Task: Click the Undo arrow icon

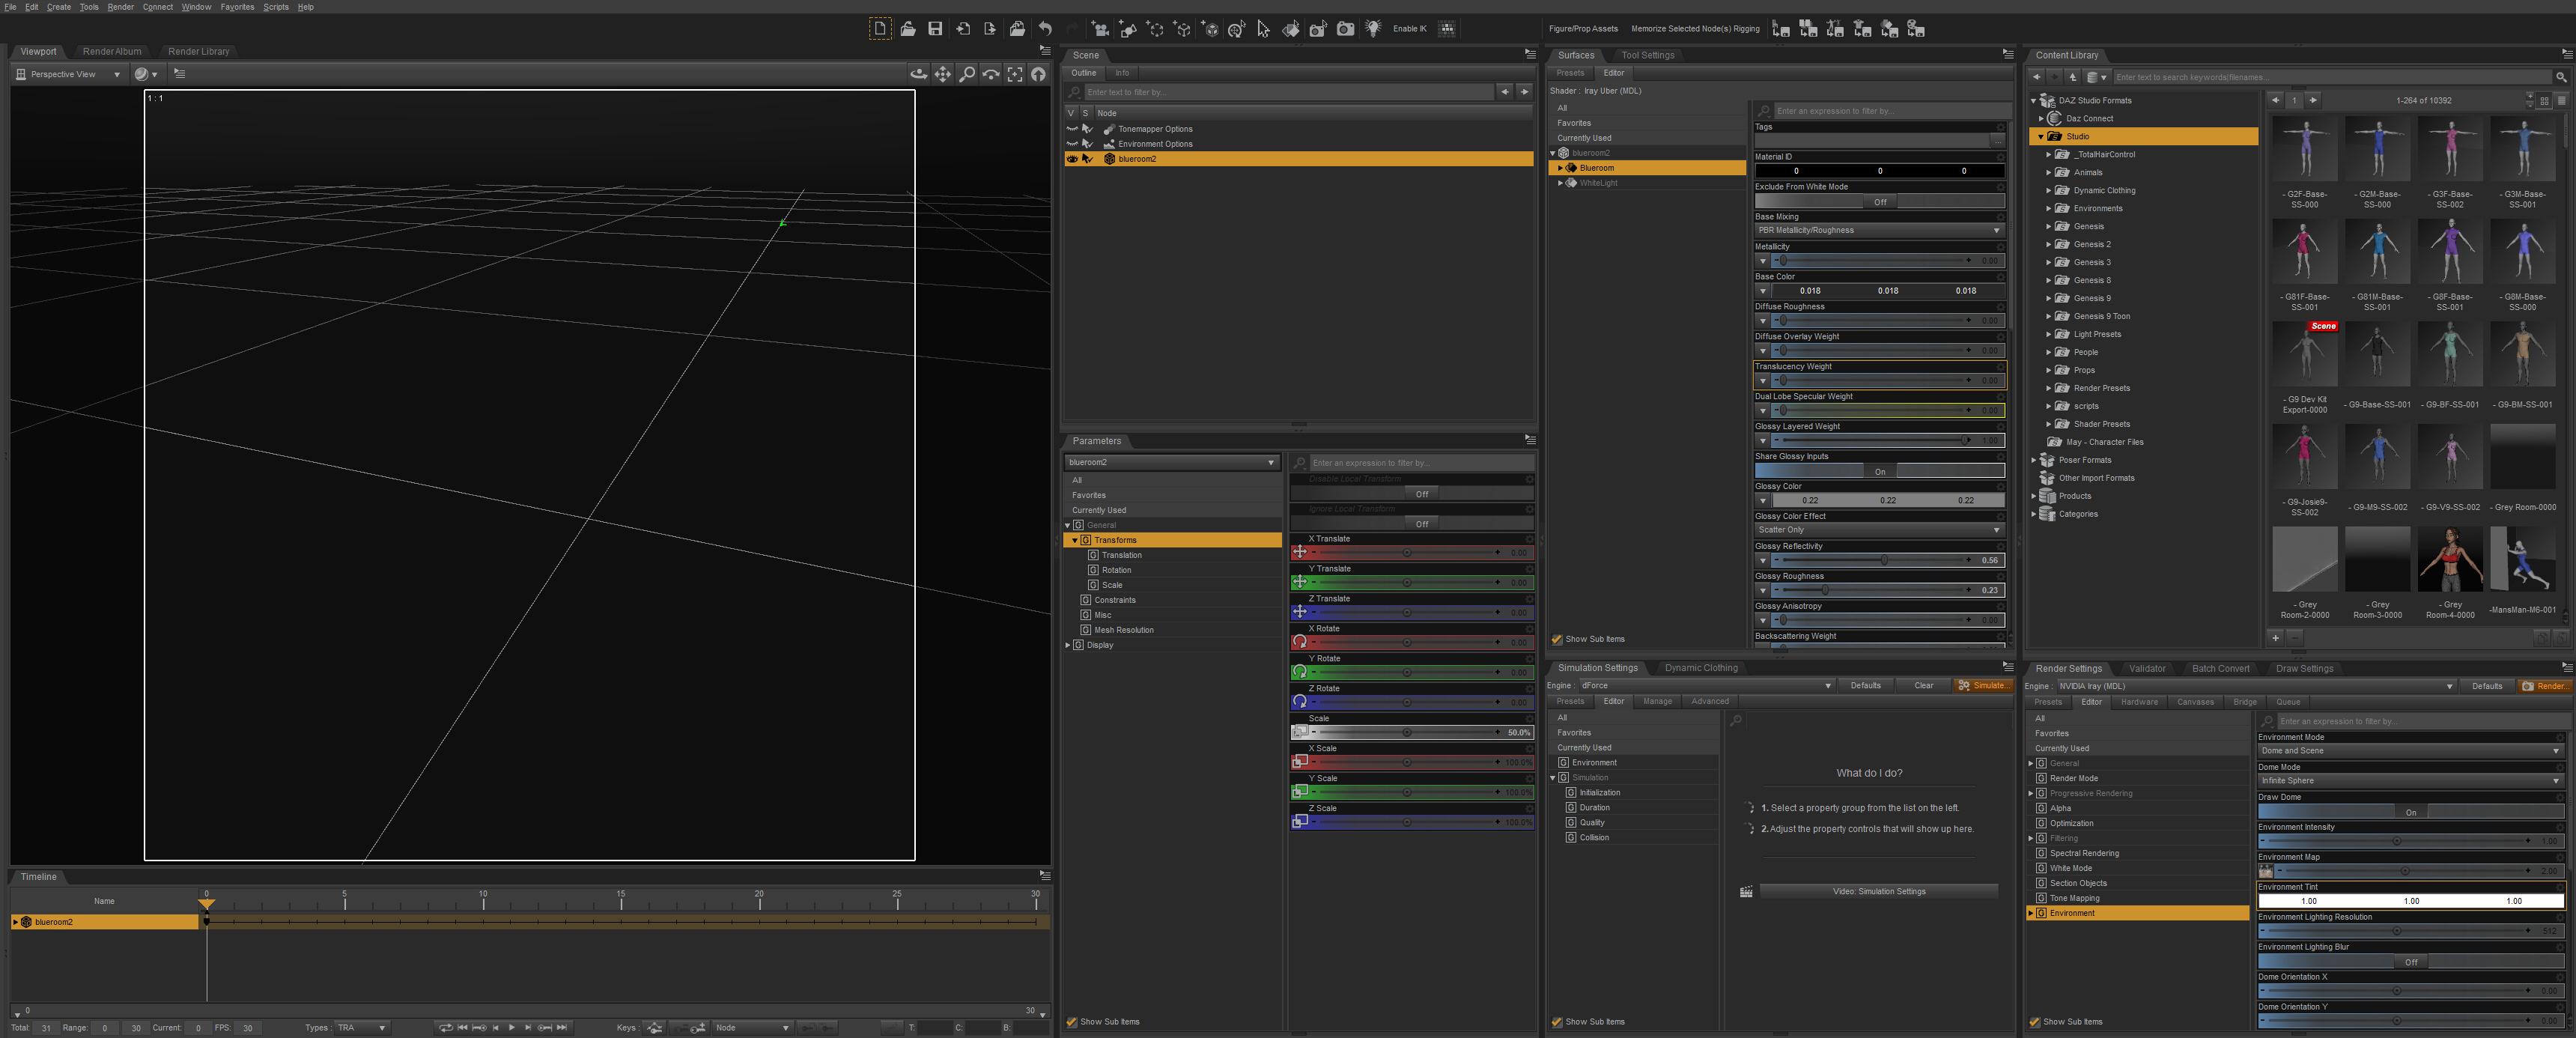Action: point(1045,29)
